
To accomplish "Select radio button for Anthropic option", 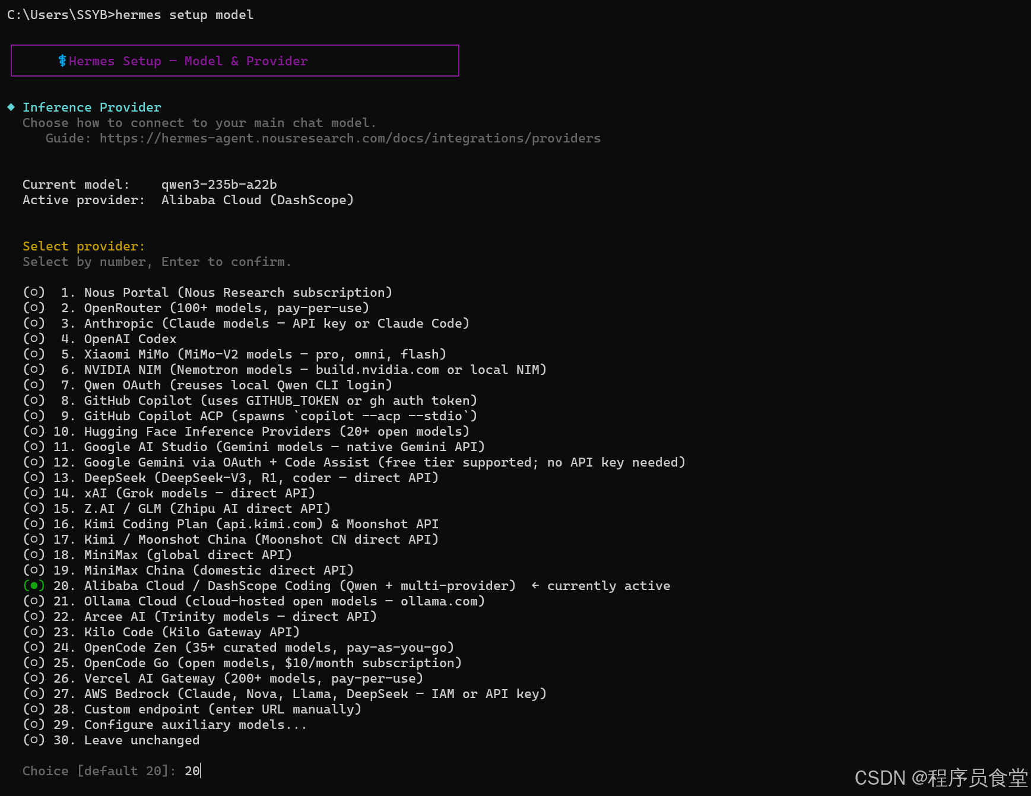I will [x=34, y=323].
